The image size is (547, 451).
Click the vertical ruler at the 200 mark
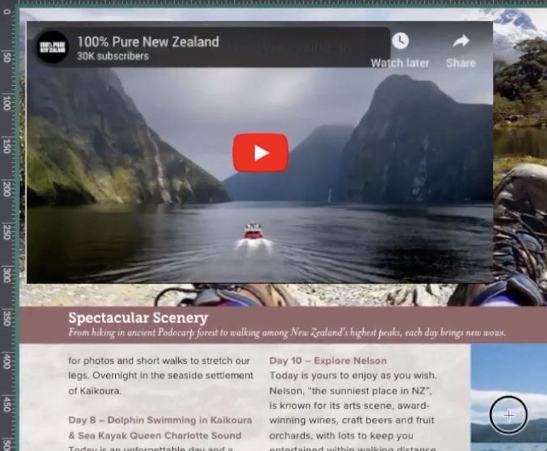tap(6, 189)
